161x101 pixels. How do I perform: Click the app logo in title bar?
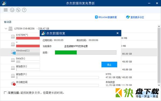click(x=4, y=3)
